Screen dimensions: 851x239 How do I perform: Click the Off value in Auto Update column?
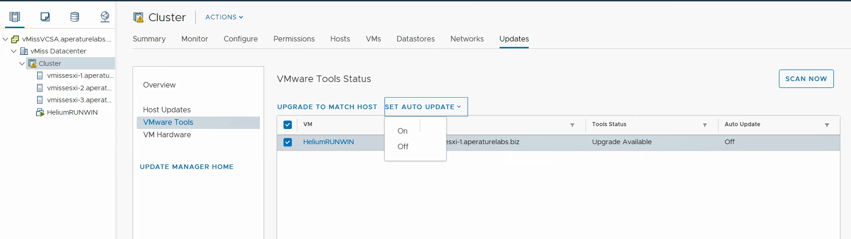(x=730, y=142)
